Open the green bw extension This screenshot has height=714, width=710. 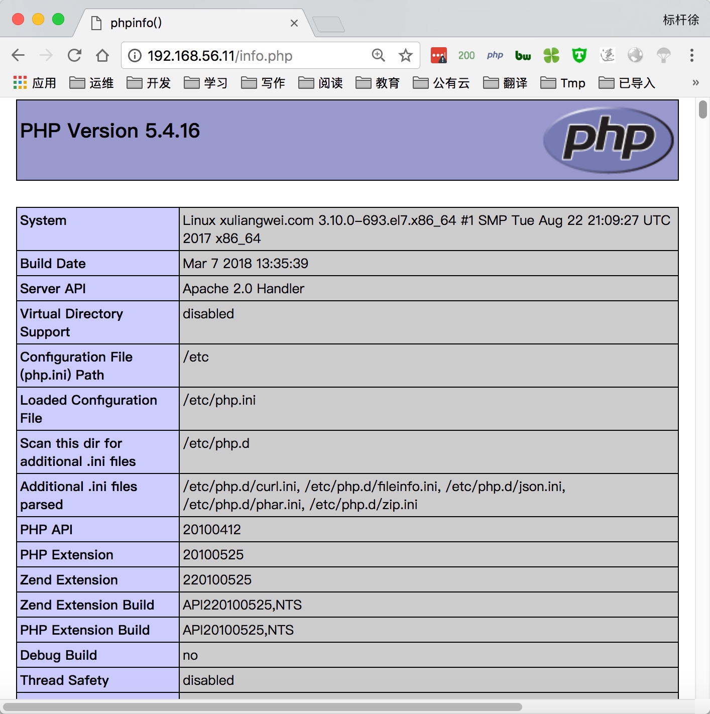click(523, 55)
